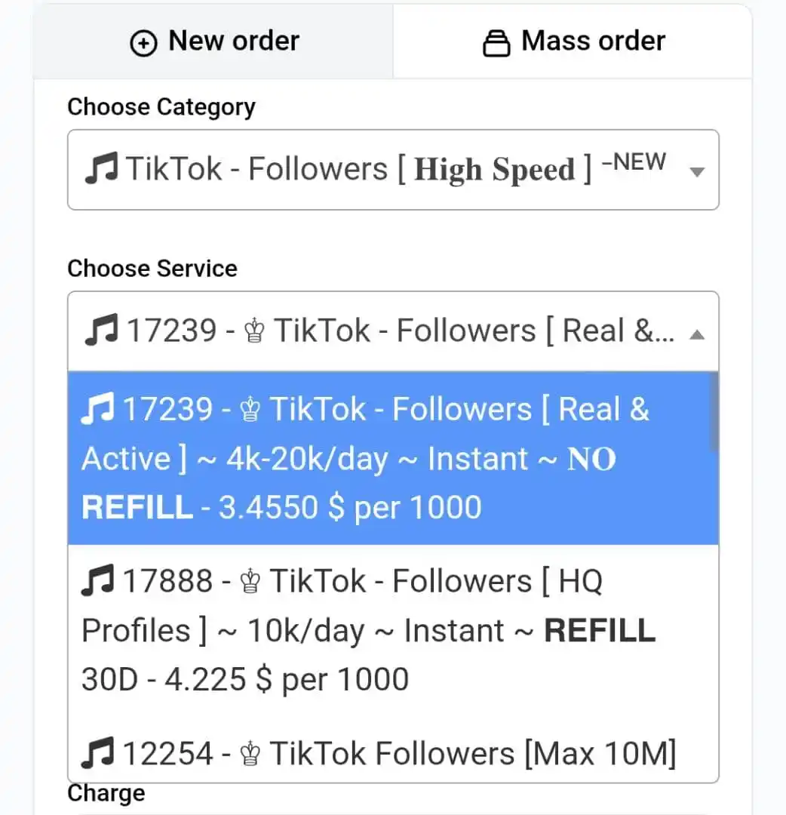Click the music note icon in the category field
This screenshot has height=815, width=786.
[x=101, y=168]
